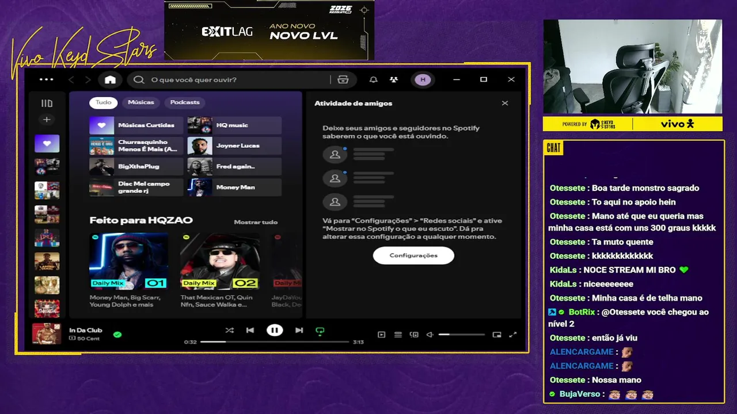The width and height of the screenshot is (737, 414).
Task: Switch to full screen player icon
Action: [x=513, y=335]
